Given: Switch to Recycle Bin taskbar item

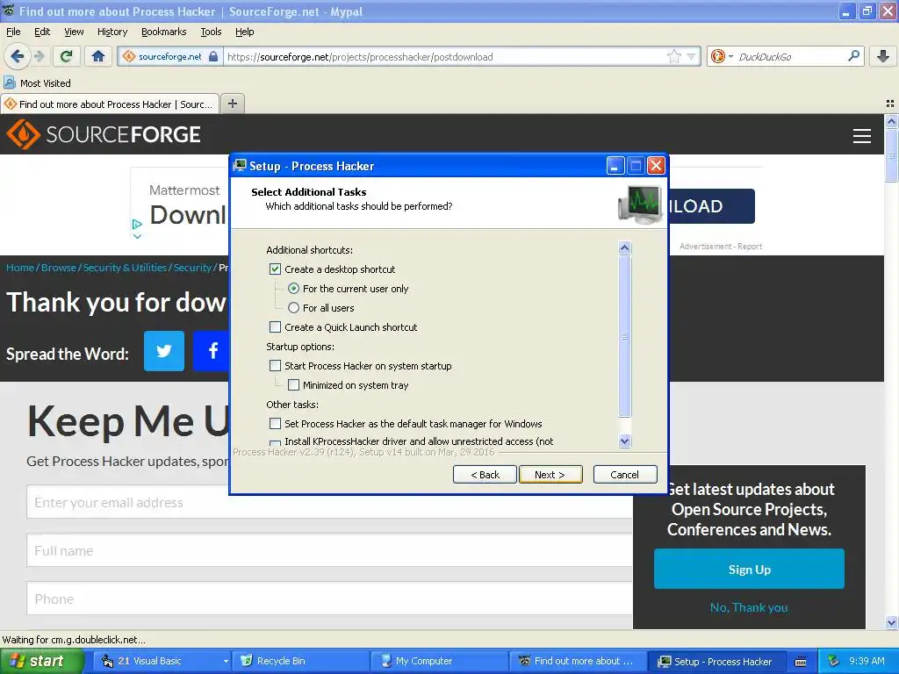Looking at the screenshot, I should click(x=301, y=661).
